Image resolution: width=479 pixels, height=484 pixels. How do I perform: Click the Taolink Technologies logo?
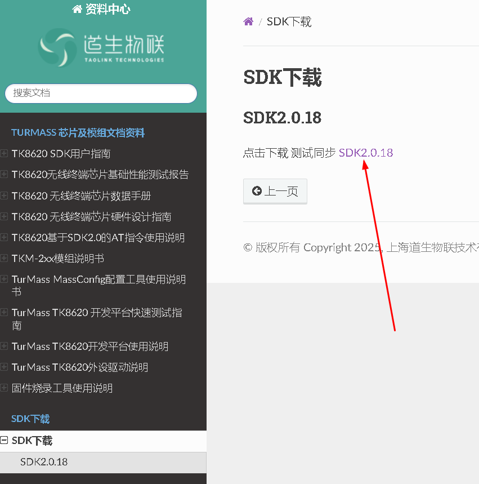pyautogui.click(x=101, y=47)
